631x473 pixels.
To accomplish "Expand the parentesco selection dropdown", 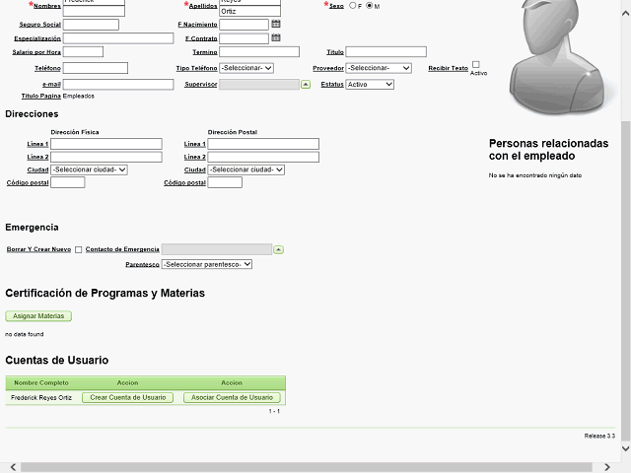I will click(207, 264).
